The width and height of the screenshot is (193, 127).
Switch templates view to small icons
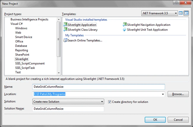pyautogui.click(x=186, y=13)
